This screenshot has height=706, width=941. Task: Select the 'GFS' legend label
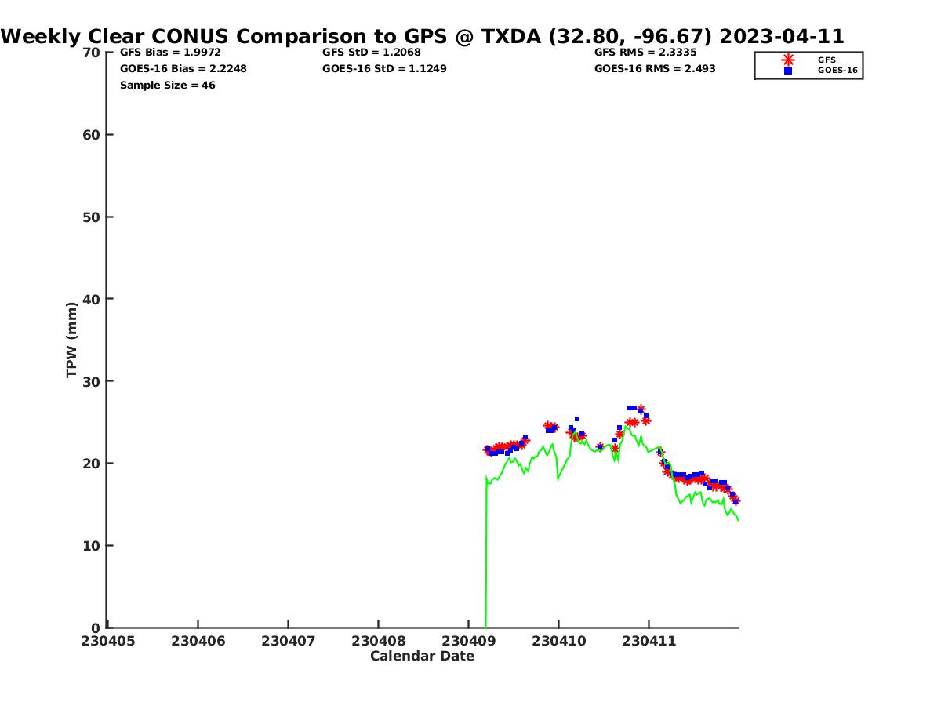[827, 60]
